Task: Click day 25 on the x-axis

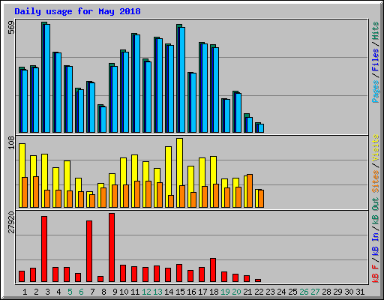Action: [x=292, y=292]
